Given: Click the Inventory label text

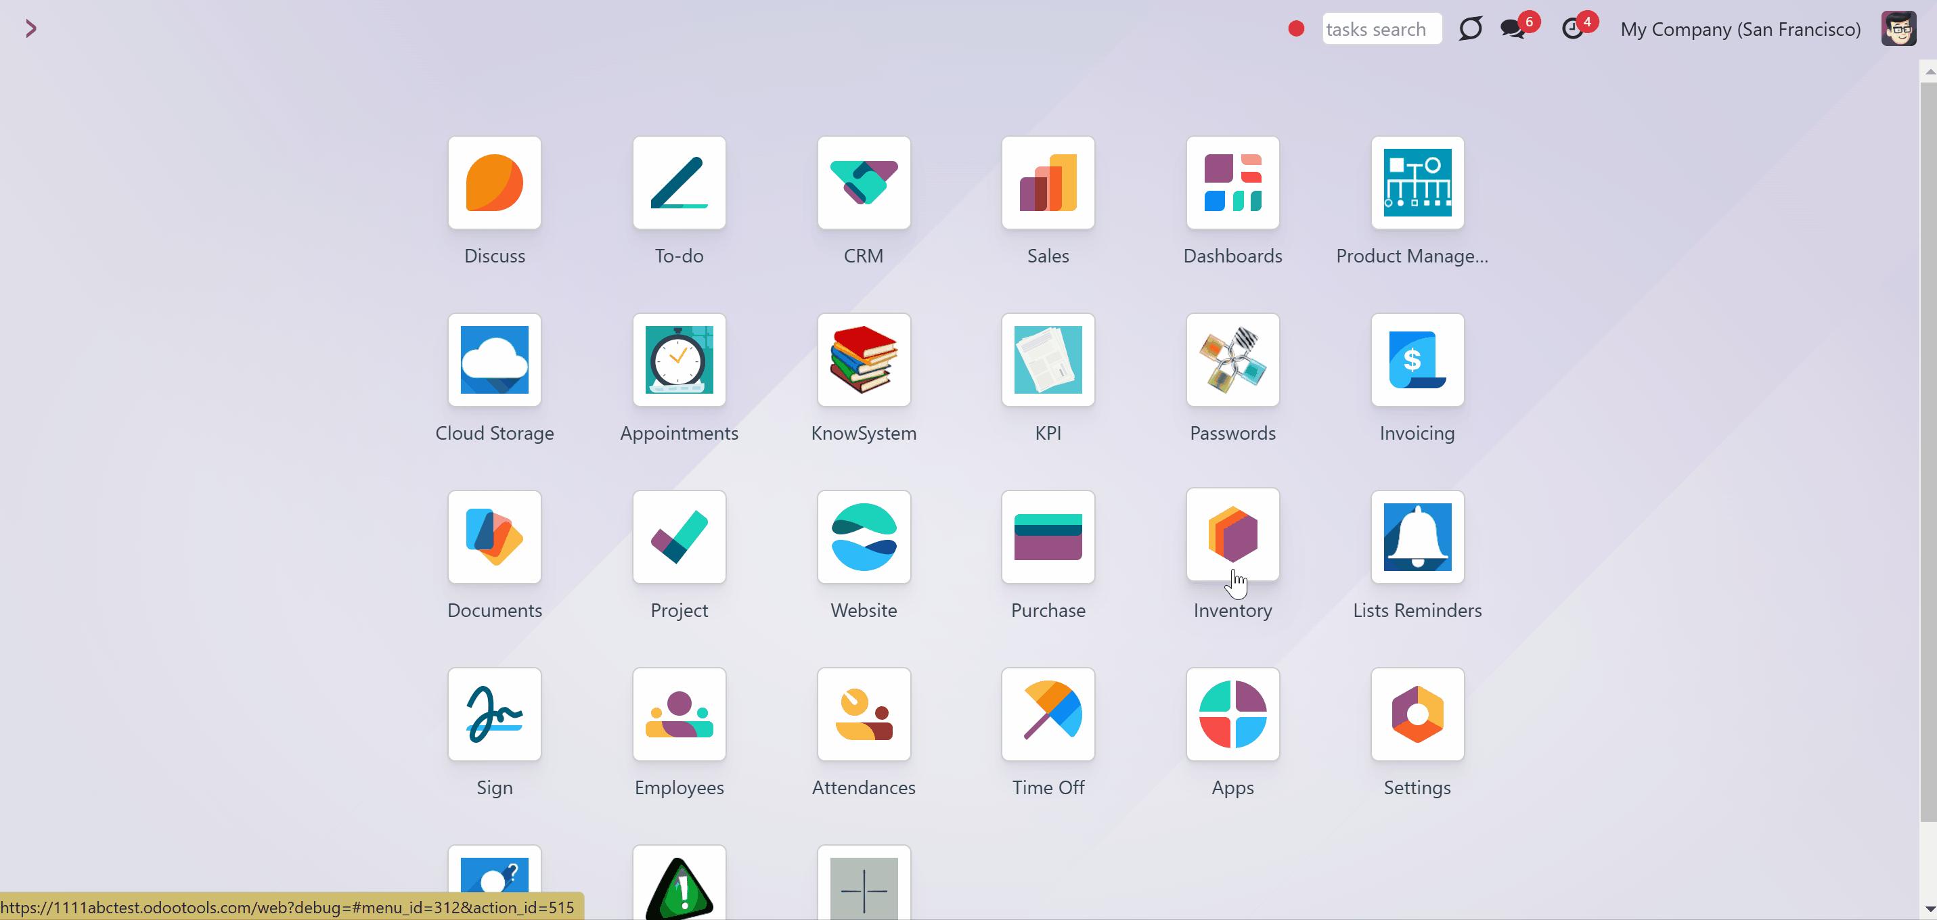Looking at the screenshot, I should pyautogui.click(x=1232, y=610).
